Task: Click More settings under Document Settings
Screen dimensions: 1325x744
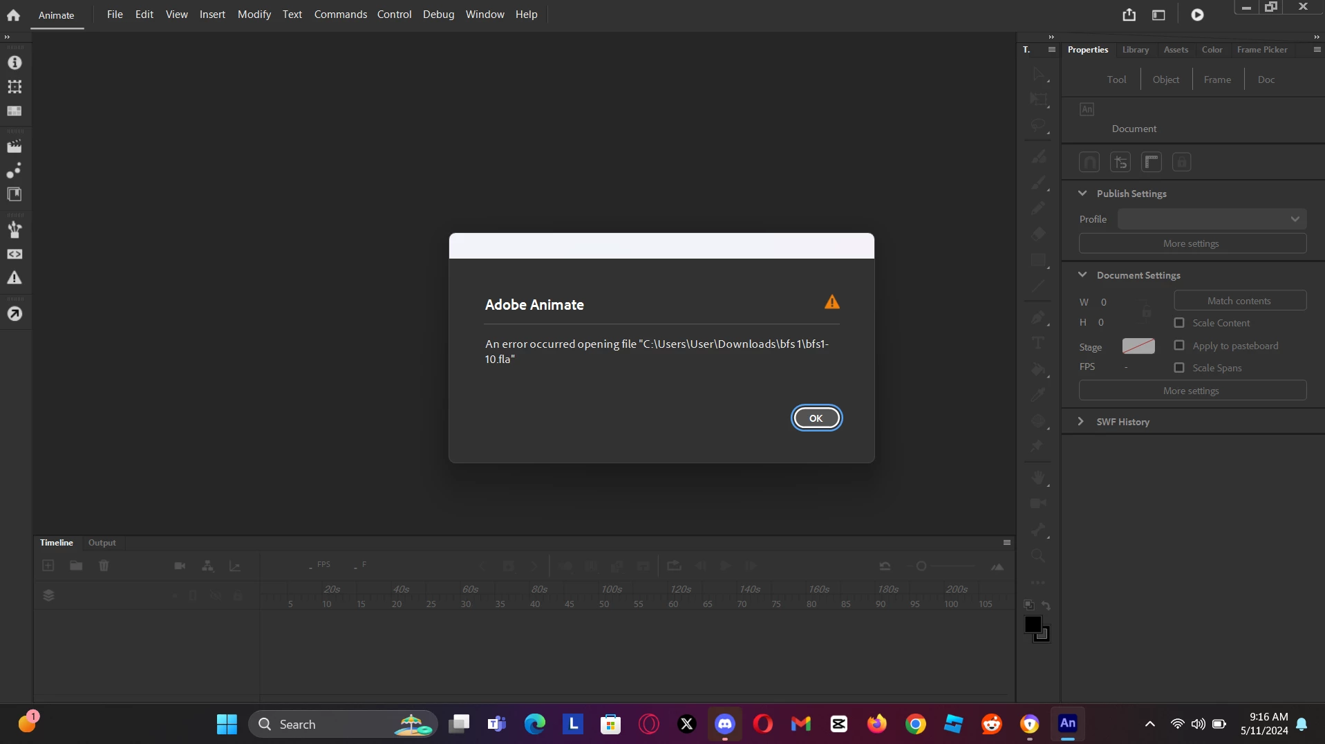Action: 1192,391
